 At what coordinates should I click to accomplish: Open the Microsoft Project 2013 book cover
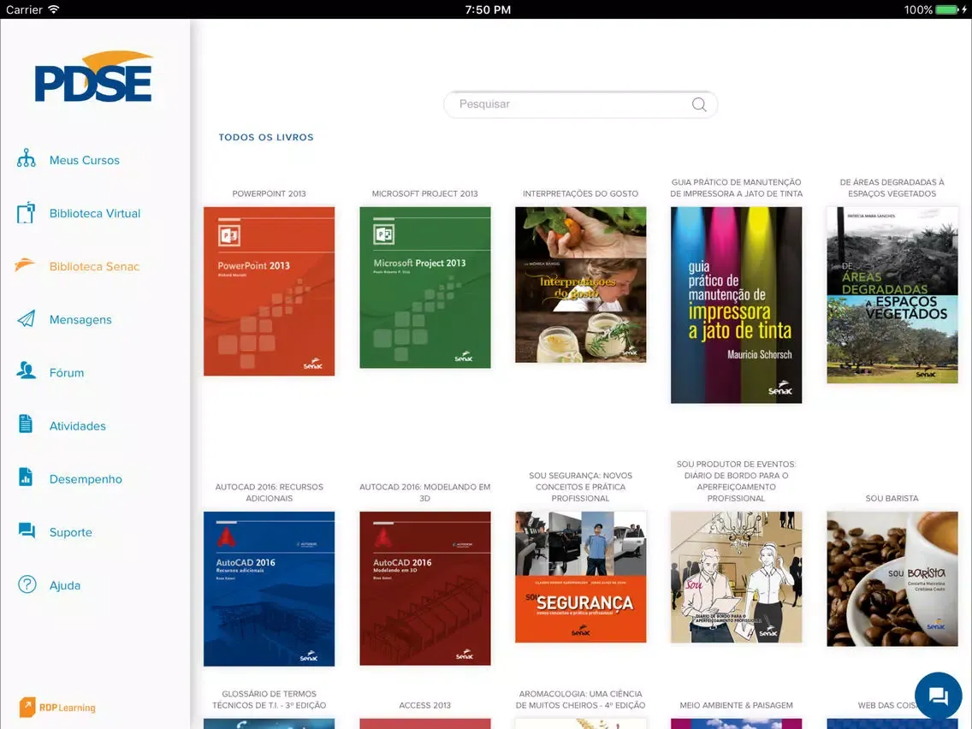[x=424, y=287]
